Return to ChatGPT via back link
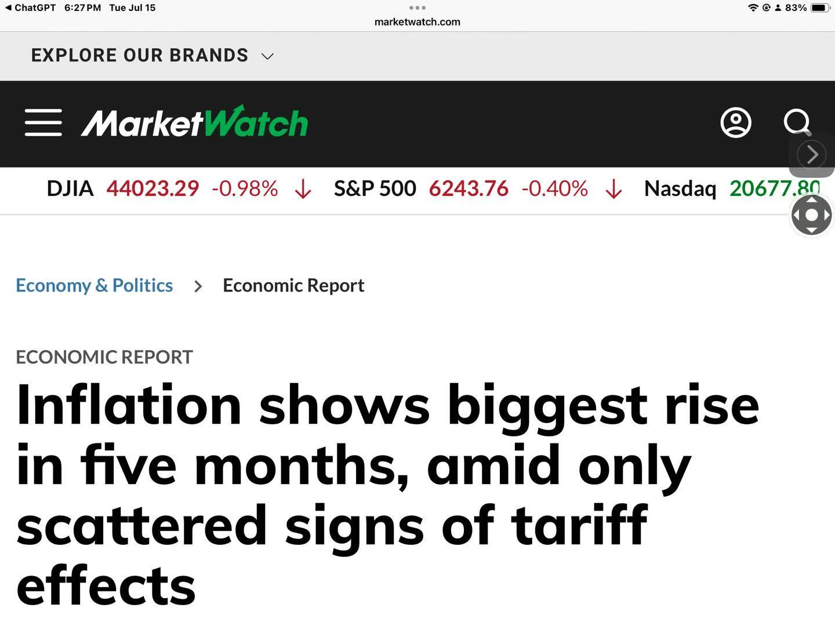 [x=30, y=8]
